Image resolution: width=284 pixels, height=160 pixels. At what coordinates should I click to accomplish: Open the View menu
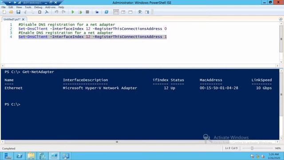tap(19, 7)
